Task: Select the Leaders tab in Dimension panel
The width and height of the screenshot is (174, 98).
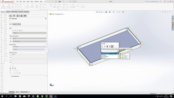Action: pyautogui.click(x=15, y=24)
